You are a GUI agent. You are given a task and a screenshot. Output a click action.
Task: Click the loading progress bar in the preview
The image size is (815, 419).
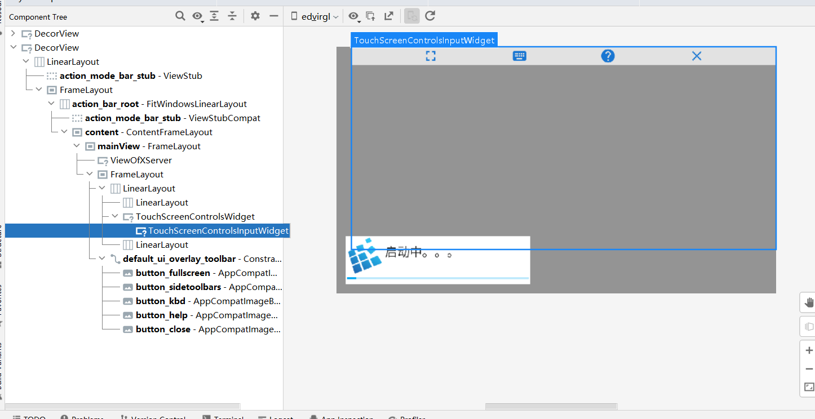point(438,278)
